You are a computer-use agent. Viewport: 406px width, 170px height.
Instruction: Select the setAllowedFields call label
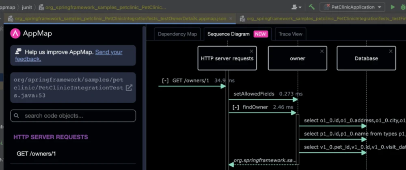(x=254, y=94)
